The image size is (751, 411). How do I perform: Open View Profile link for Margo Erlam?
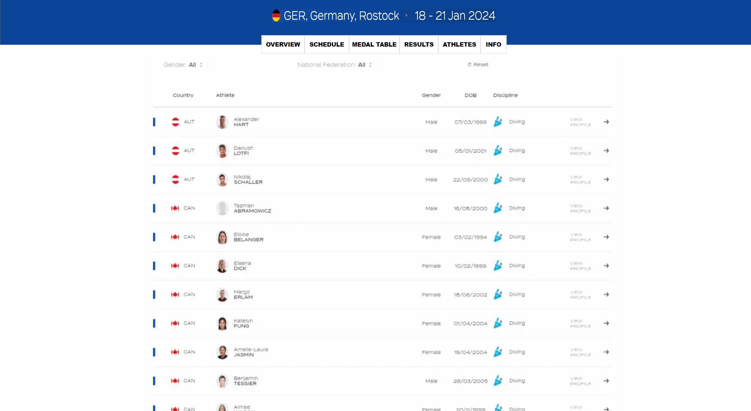pos(580,295)
